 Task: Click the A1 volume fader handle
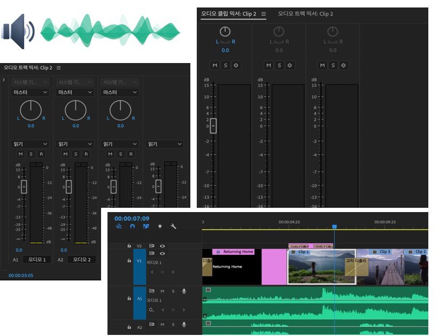[24, 186]
